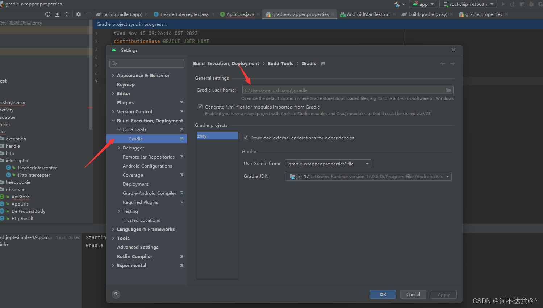Click Apply in the Settings dialog

pos(443,294)
